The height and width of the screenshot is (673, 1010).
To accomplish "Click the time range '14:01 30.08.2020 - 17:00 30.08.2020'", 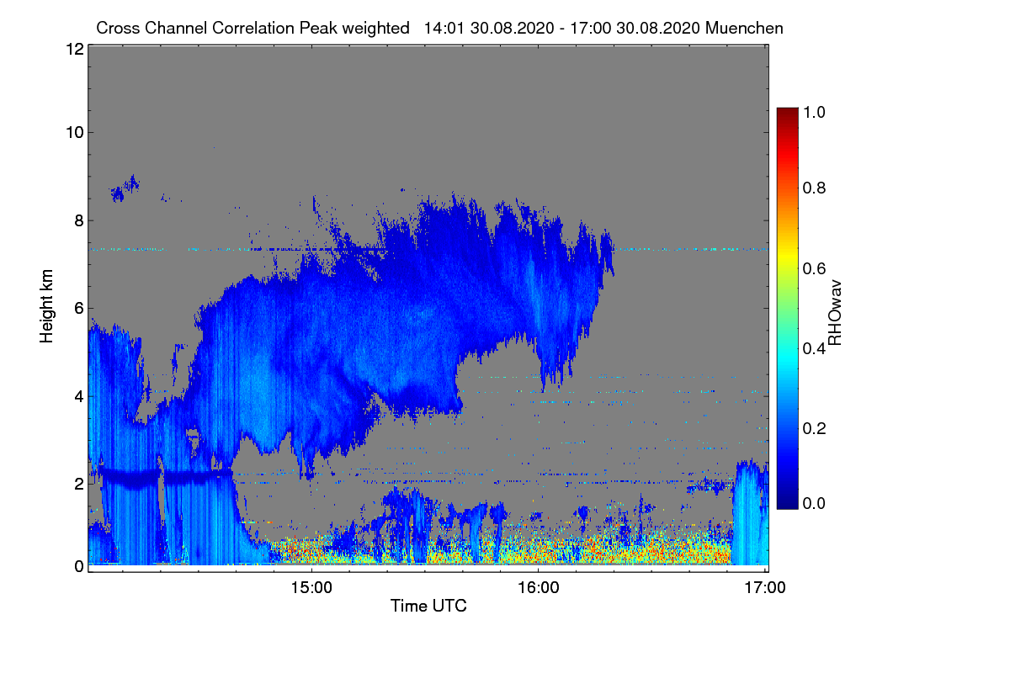I will (x=562, y=28).
